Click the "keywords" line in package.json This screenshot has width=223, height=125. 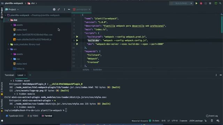point(92,51)
